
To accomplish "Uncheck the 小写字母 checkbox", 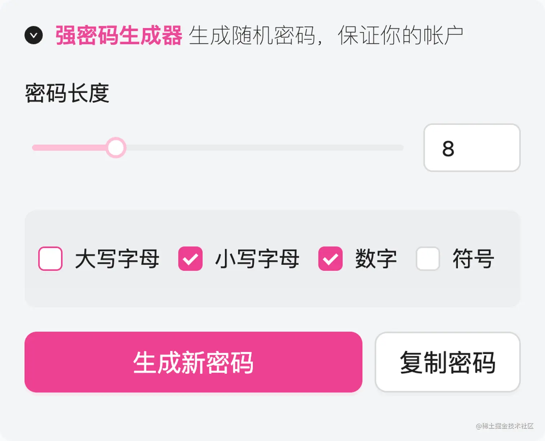I will (190, 258).
